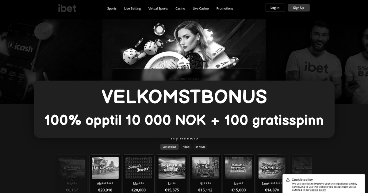Follow the cookie policy link
368x193 pixels.
[318, 190]
